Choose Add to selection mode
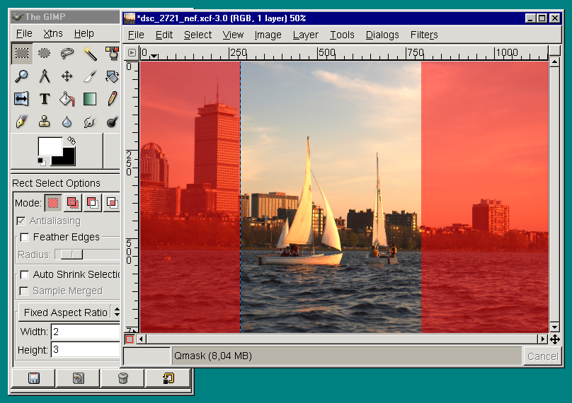 coord(73,203)
